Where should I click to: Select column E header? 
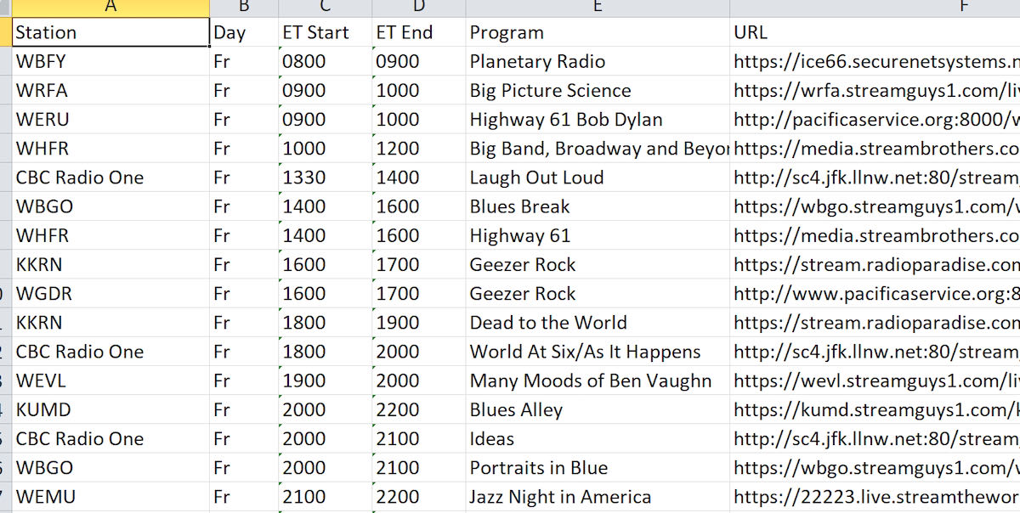pyautogui.click(x=598, y=8)
